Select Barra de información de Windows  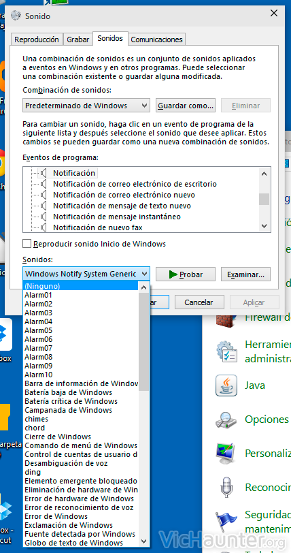click(x=81, y=383)
